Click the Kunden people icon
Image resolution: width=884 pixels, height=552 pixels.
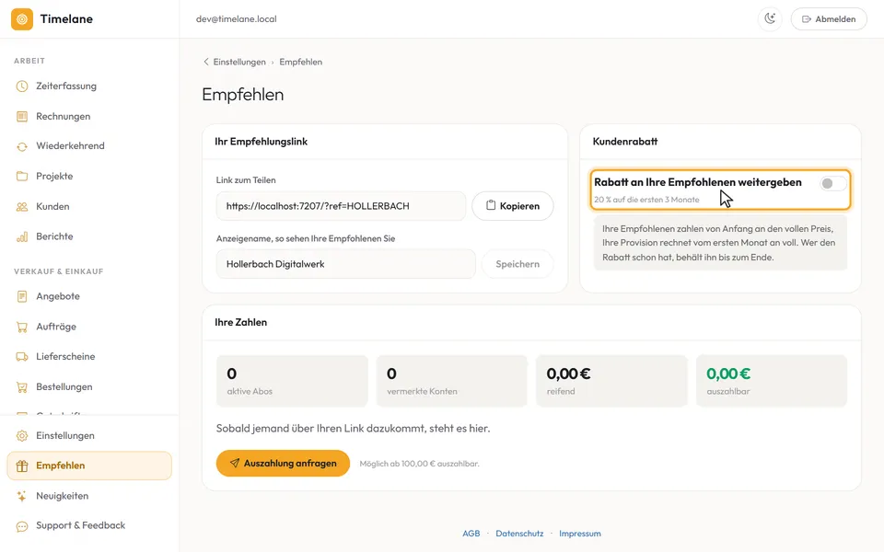tap(22, 207)
